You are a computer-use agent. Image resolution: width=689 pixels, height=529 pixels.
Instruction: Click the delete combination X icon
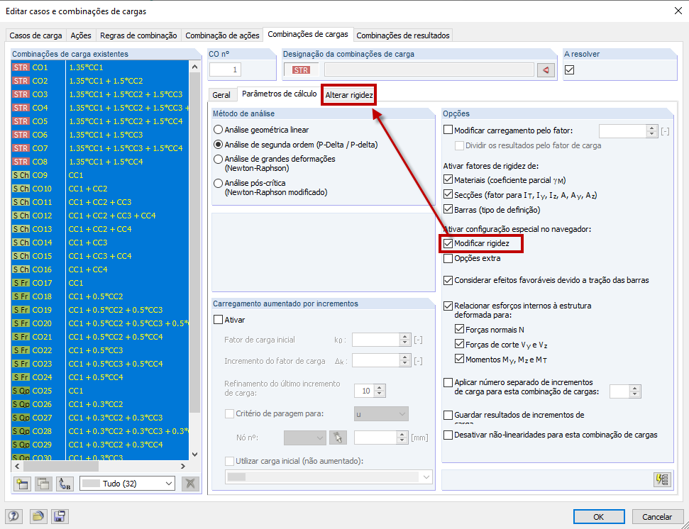[190, 484]
